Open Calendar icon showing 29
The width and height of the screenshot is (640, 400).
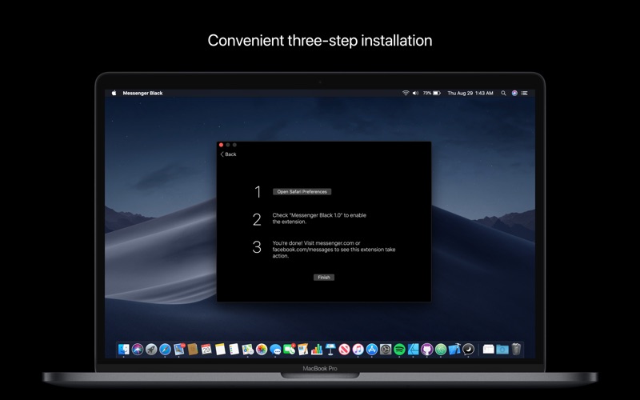click(x=206, y=350)
